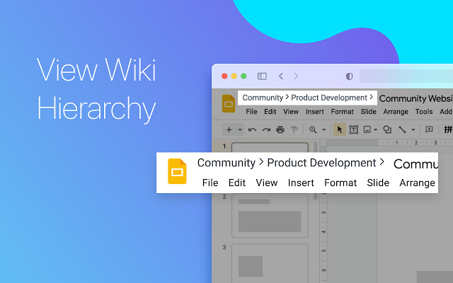Go back with Safari's back chevron

point(281,76)
